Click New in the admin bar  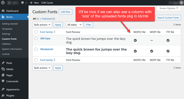36,3
